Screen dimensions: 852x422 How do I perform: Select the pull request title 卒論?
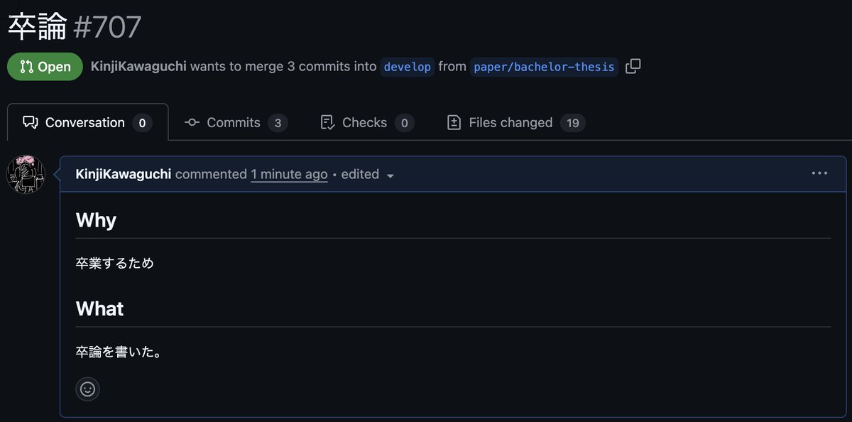coord(37,27)
